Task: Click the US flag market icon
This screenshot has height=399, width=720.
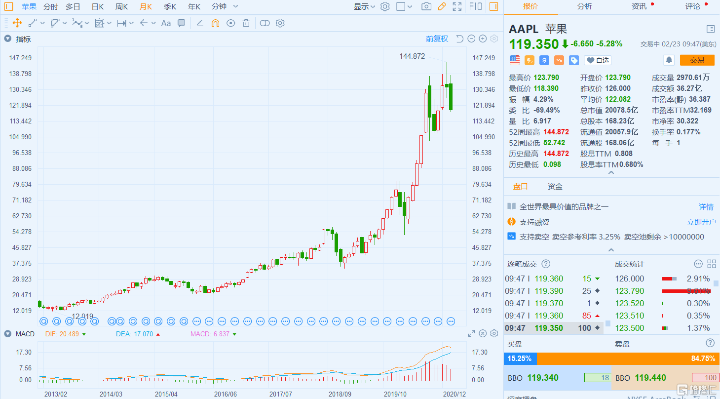Action: (515, 60)
